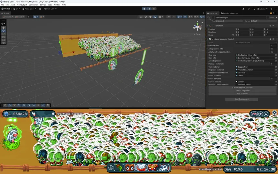Open the global search magnifier icon
The width and height of the screenshot is (278, 174).
pos(253,9)
